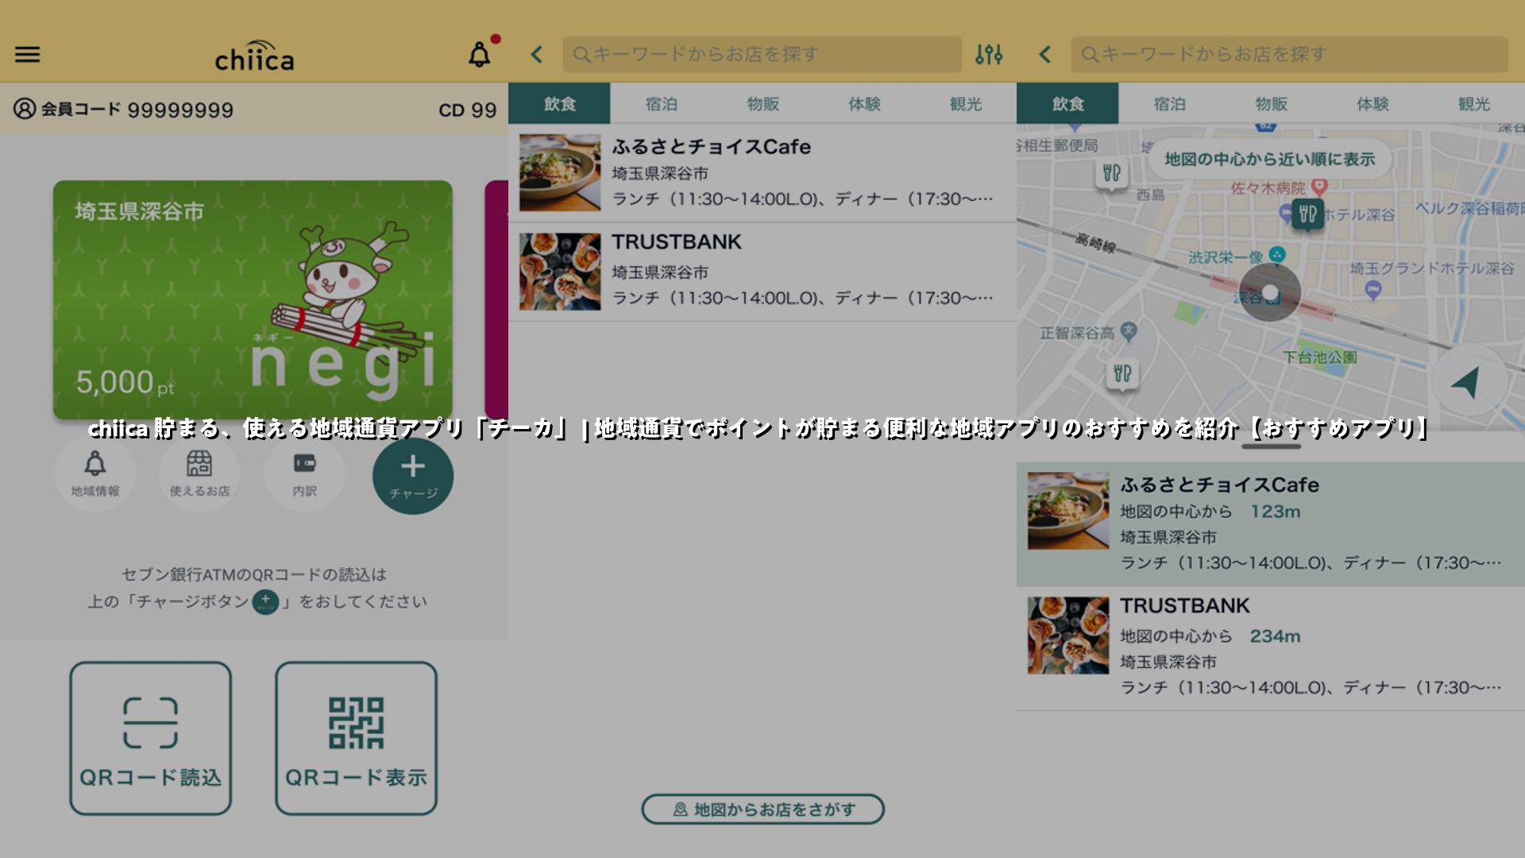
Task: Tap the チャージ charge button
Action: click(x=413, y=476)
